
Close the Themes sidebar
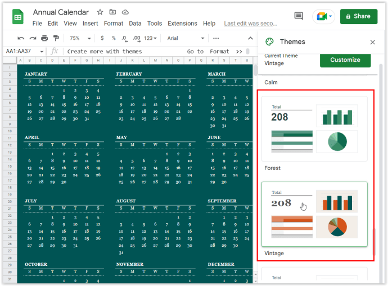(x=372, y=42)
